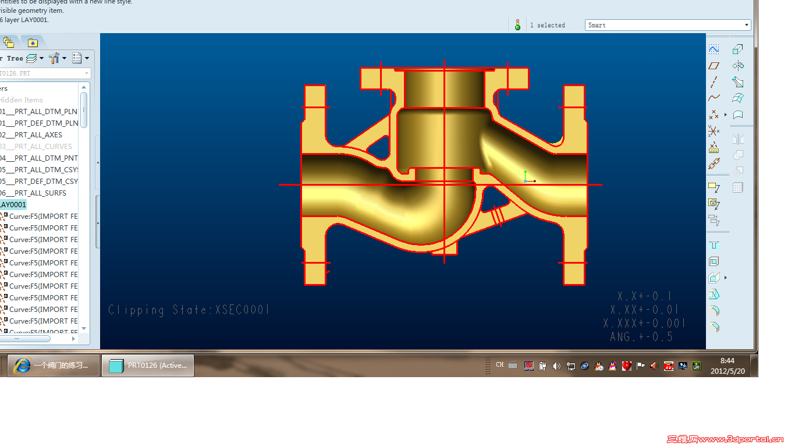Click the annotation icon with circled A
The height and width of the screenshot is (447, 795).
pos(714,204)
